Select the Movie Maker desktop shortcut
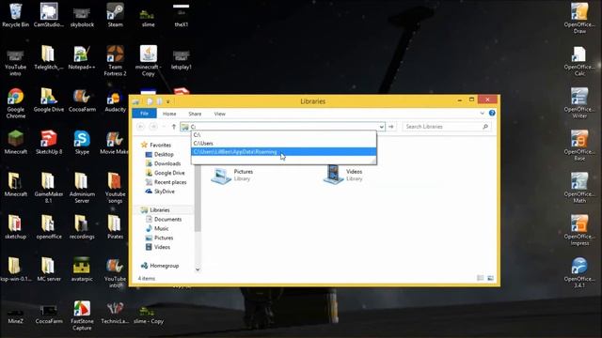 pyautogui.click(x=114, y=143)
